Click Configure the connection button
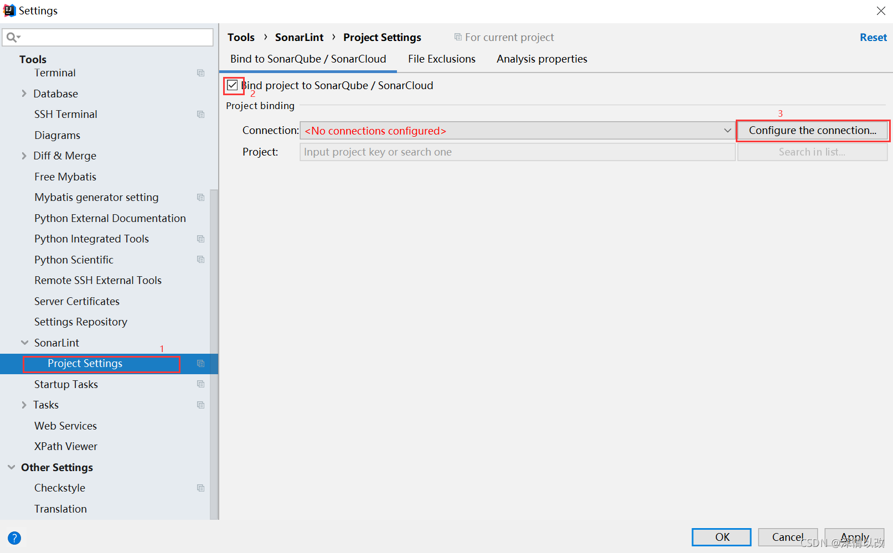Viewport: 893px width, 553px height. pos(812,131)
